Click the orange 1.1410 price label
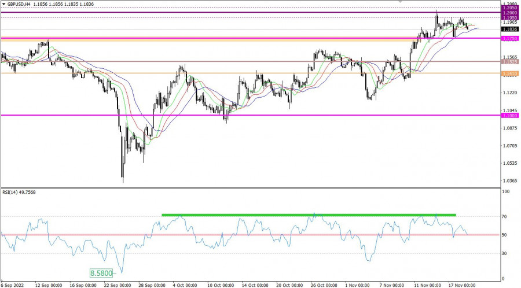The image size is (521, 288). [510, 73]
